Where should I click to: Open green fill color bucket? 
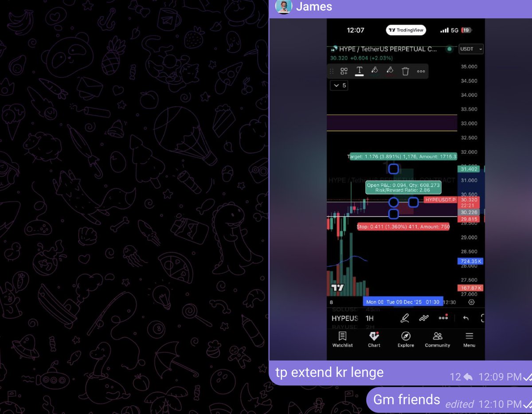click(x=375, y=71)
